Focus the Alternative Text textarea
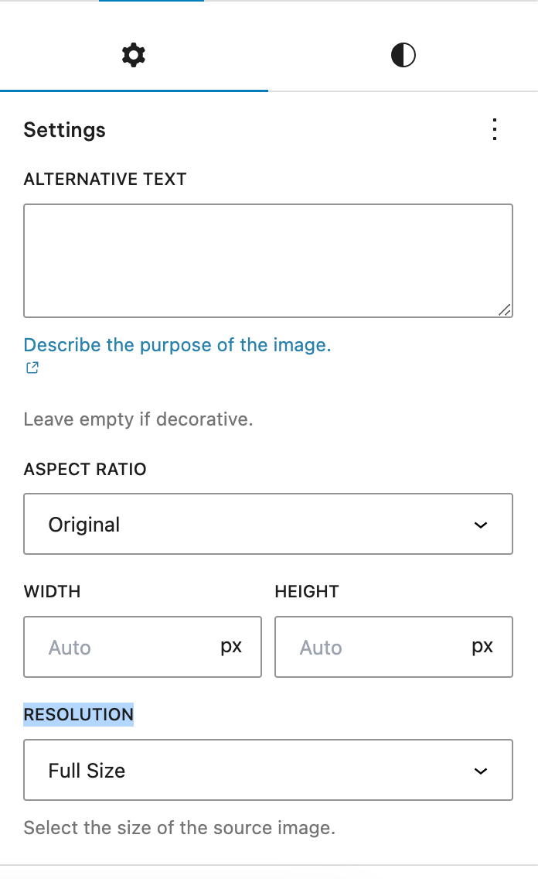538x879 pixels. tap(267, 260)
